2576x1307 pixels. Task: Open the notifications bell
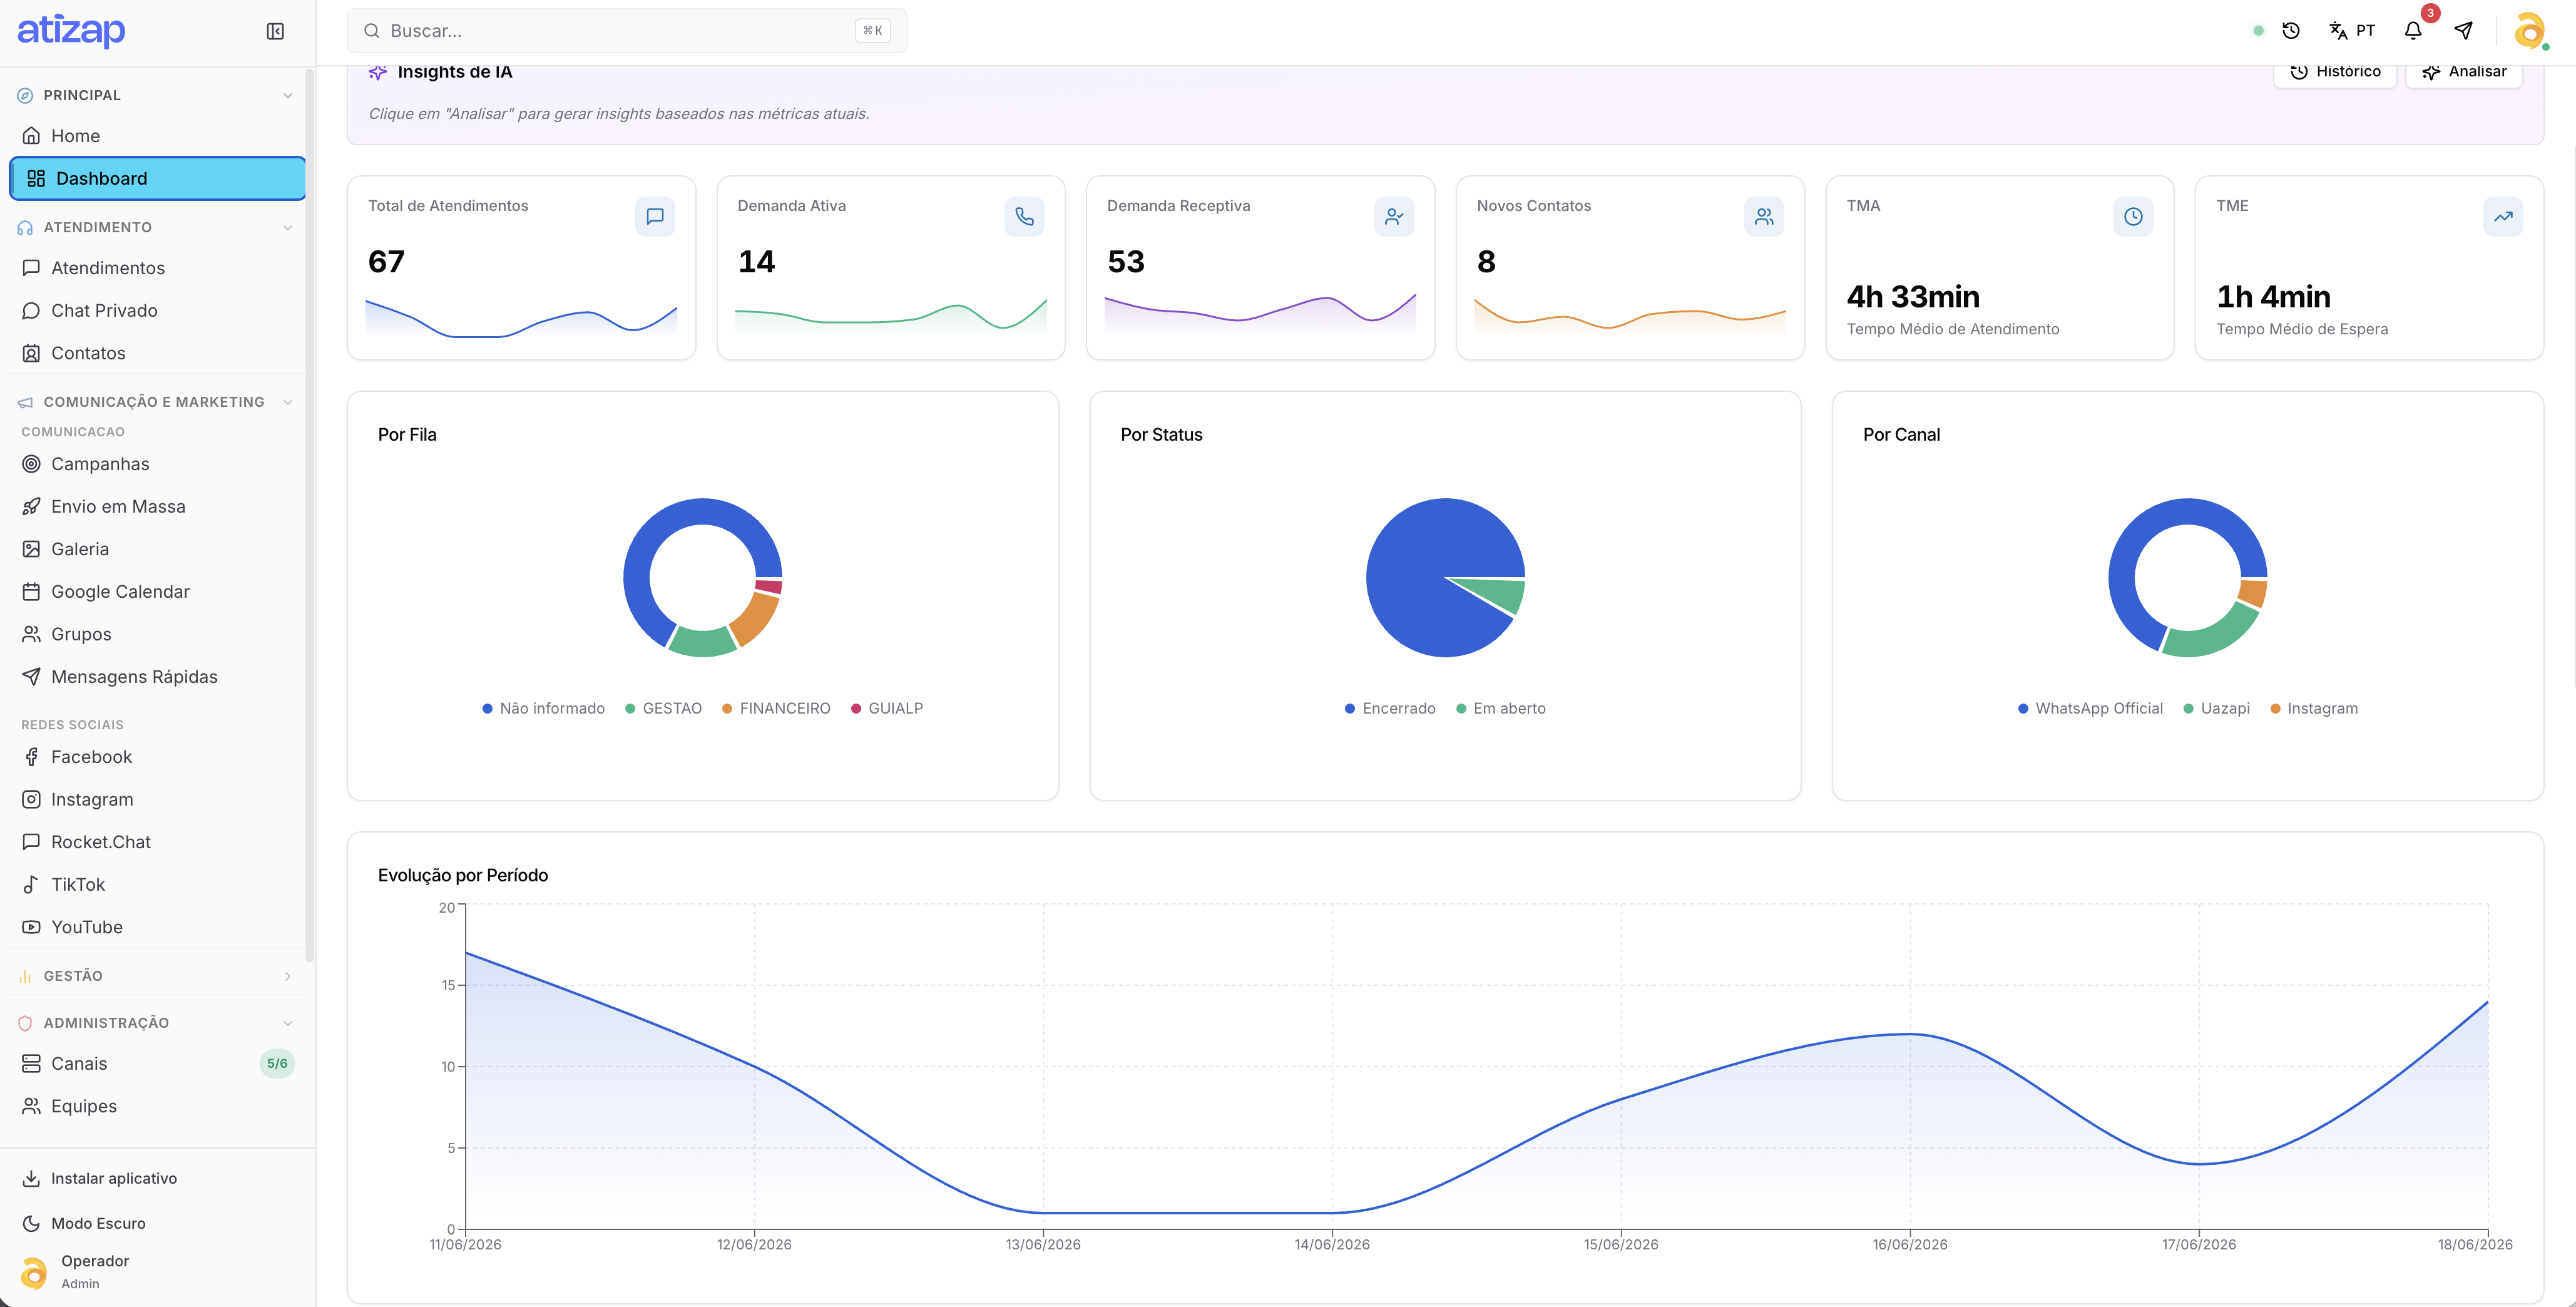pyautogui.click(x=2413, y=31)
